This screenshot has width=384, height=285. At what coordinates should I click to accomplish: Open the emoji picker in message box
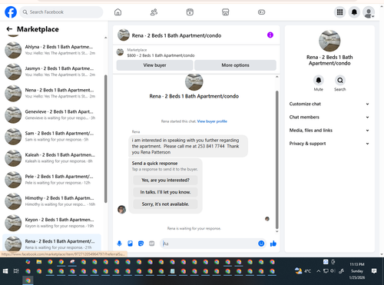(261, 244)
